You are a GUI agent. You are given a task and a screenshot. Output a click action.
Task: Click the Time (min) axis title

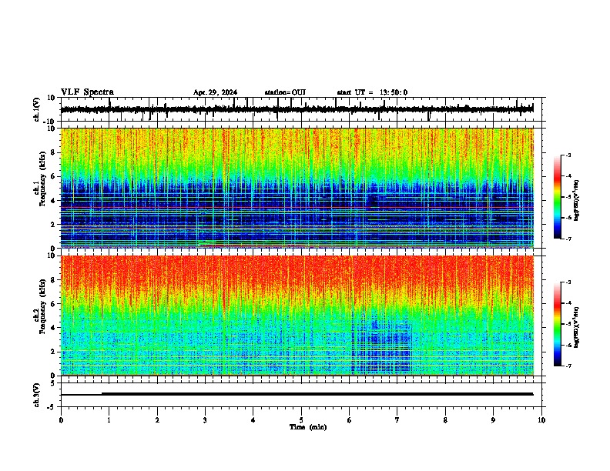(x=308, y=427)
